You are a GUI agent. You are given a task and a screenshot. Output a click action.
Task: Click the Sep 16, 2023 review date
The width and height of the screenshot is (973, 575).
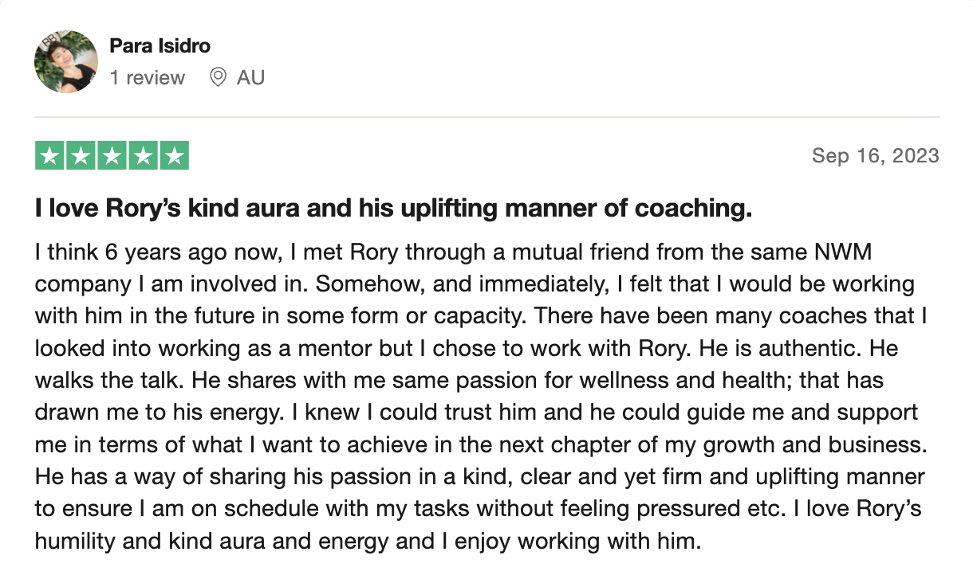pos(876,155)
